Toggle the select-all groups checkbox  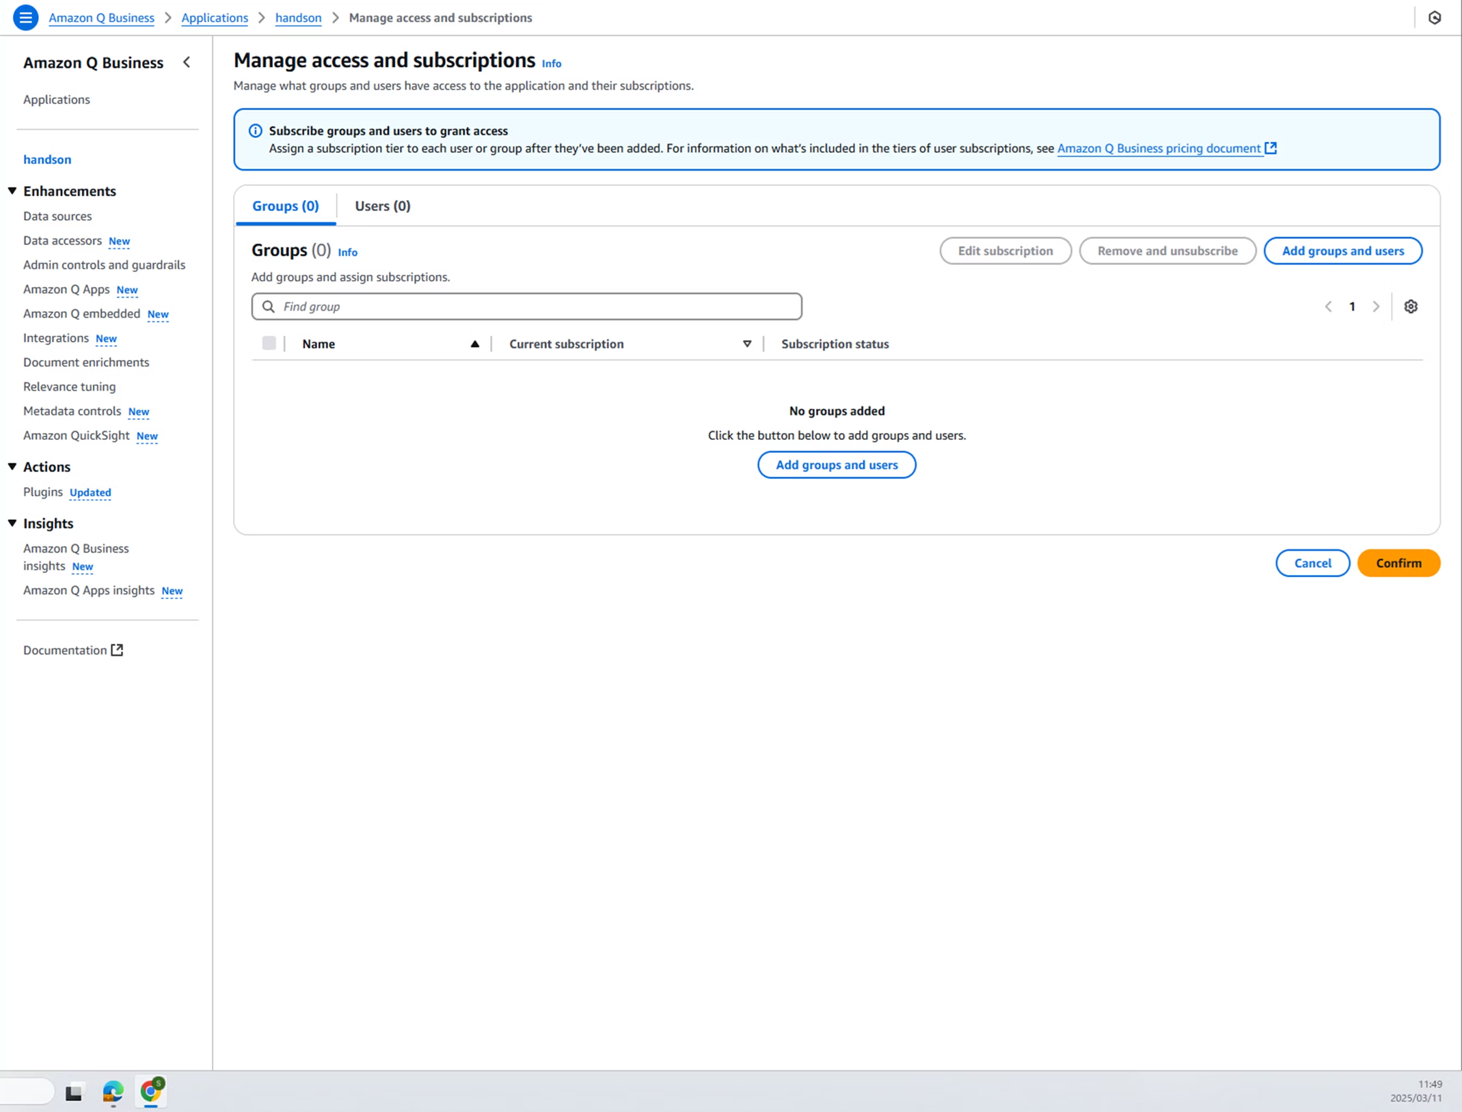click(269, 344)
